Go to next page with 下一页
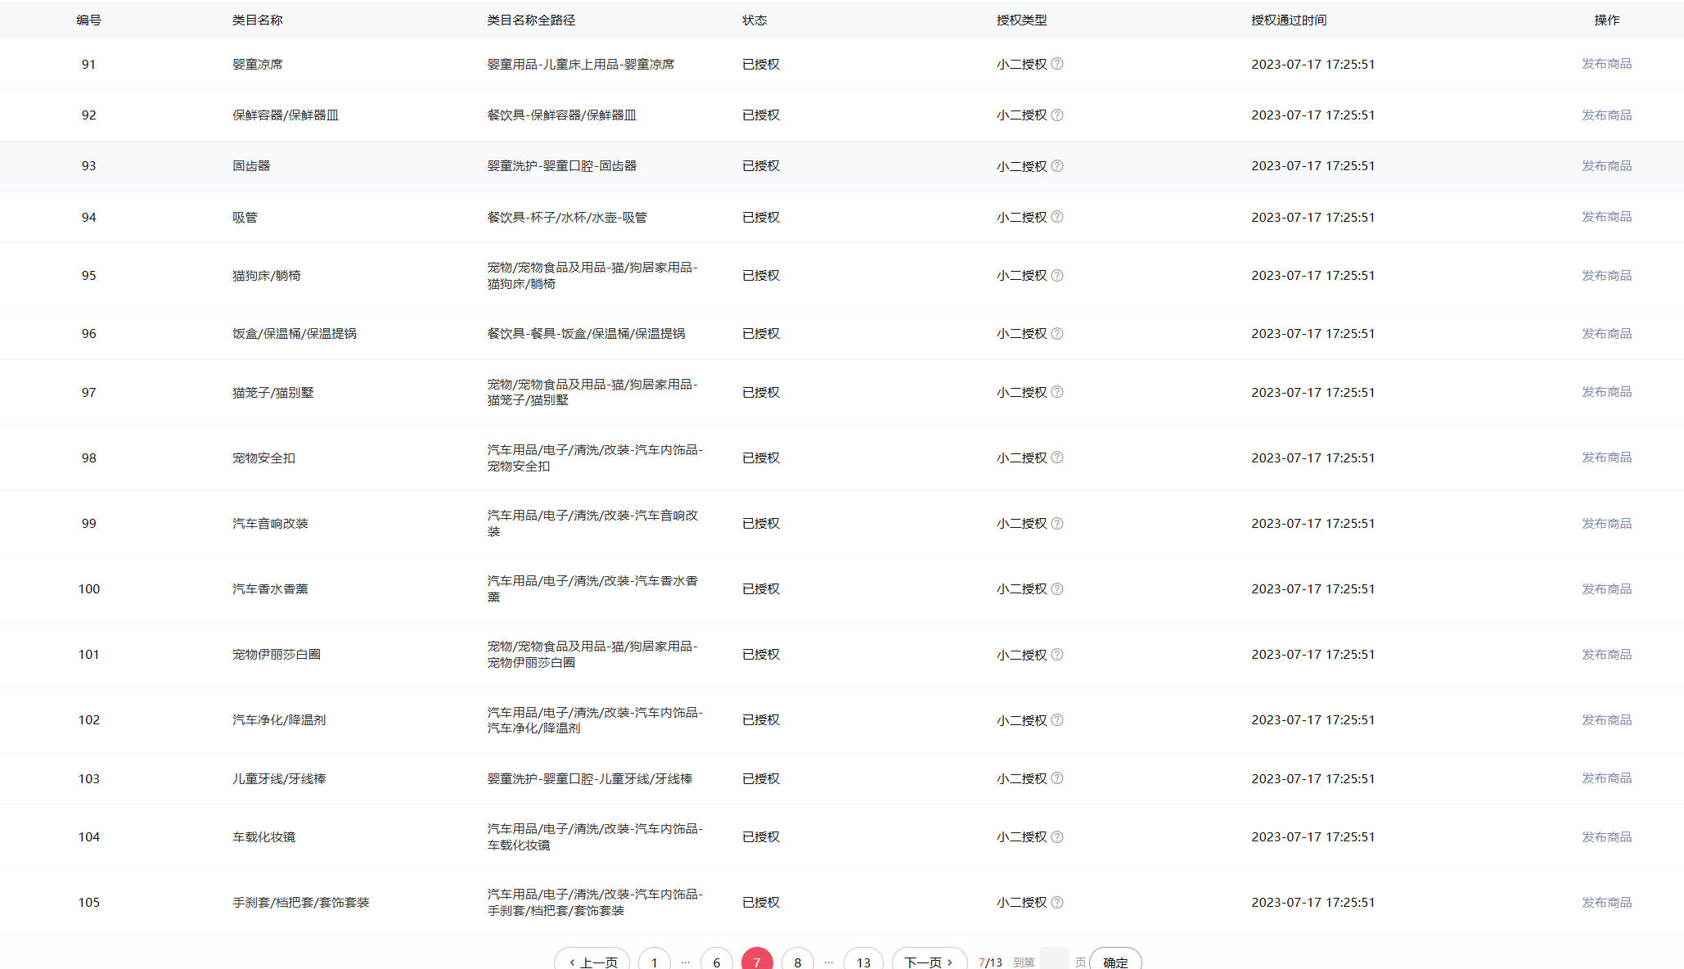The image size is (1684, 969). coord(929,962)
